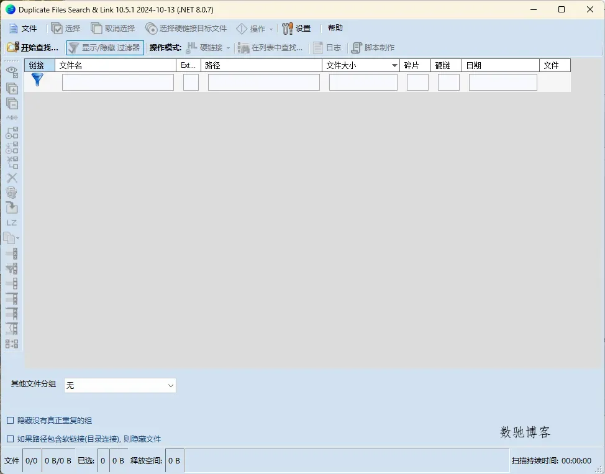Click the 0/0 file count status

point(32,461)
